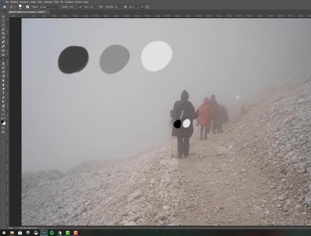Select the Zoom tool
The image size is (311, 236).
[3, 110]
